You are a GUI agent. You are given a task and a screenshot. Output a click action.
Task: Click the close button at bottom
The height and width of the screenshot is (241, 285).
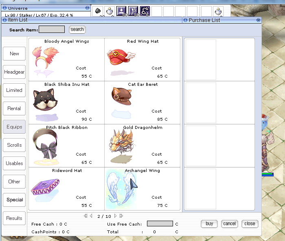(250, 224)
